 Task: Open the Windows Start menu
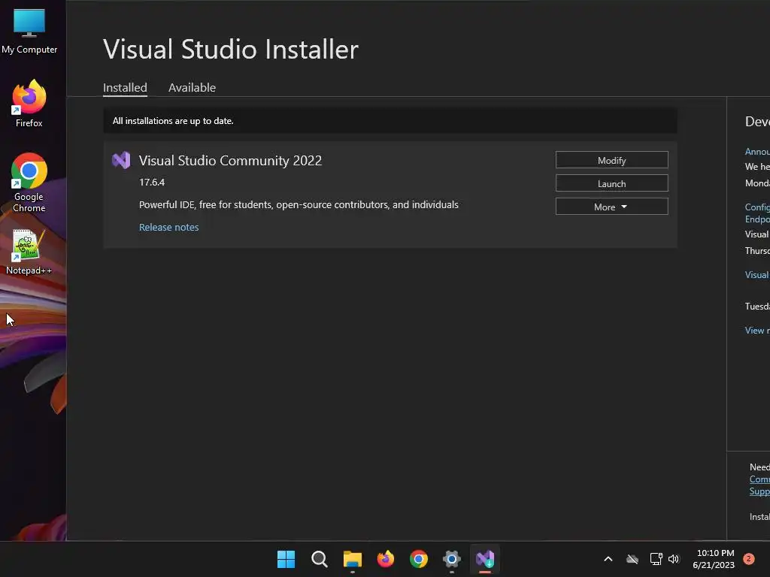tap(286, 559)
